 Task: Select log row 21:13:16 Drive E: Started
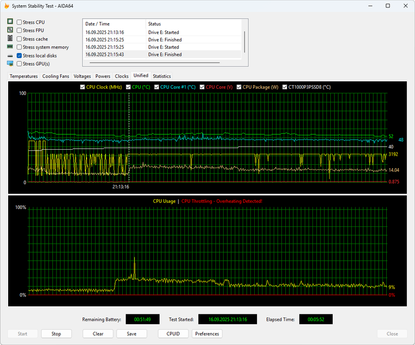[162, 32]
